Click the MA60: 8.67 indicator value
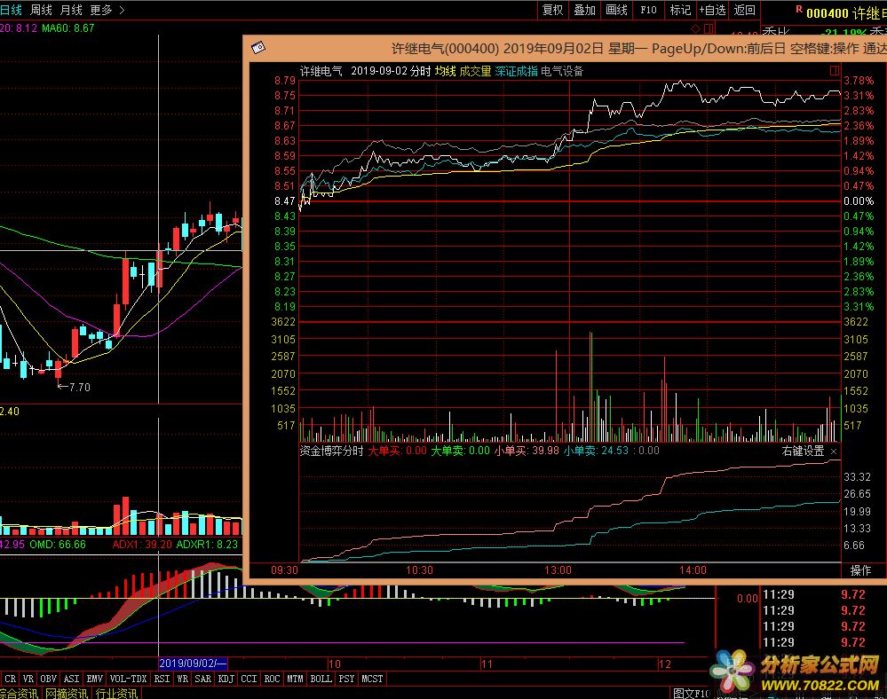This screenshot has height=699, width=887. point(68,27)
